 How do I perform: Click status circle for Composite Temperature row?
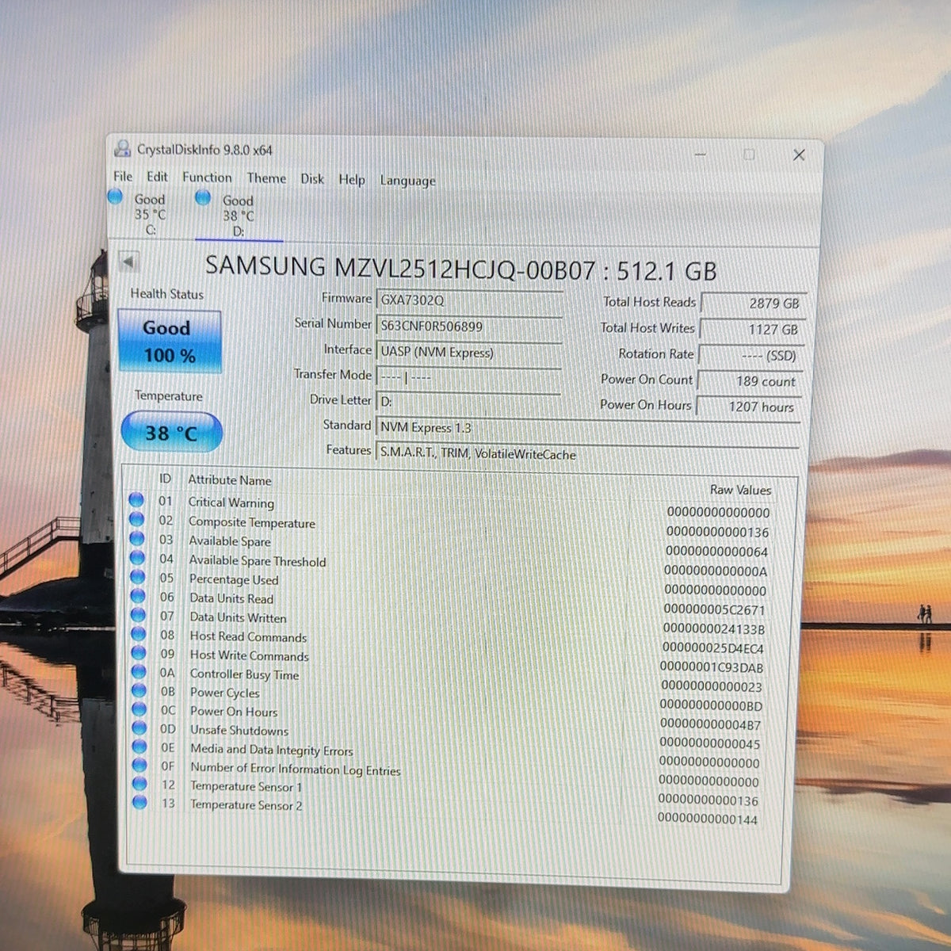point(136,519)
